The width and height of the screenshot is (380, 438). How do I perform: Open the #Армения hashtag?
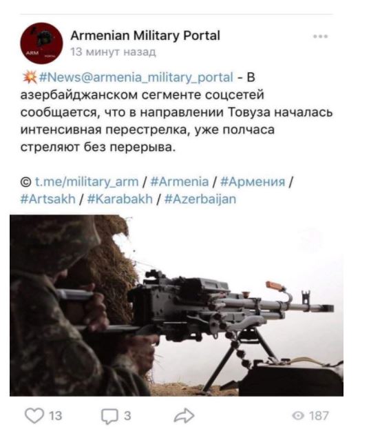(x=253, y=182)
